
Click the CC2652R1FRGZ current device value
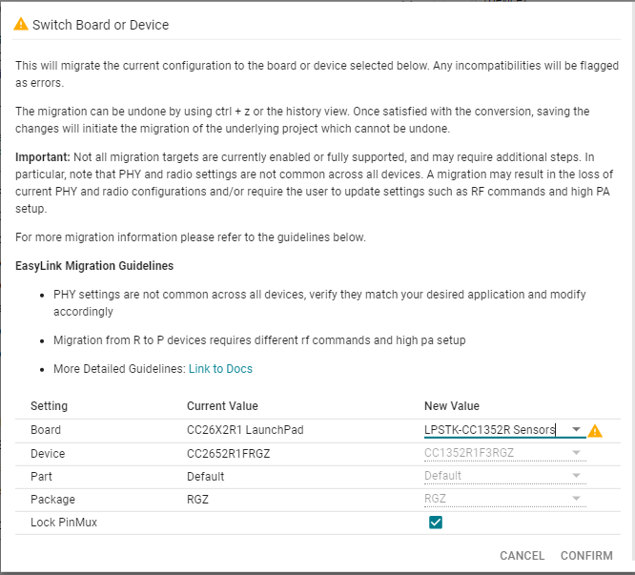pos(229,453)
